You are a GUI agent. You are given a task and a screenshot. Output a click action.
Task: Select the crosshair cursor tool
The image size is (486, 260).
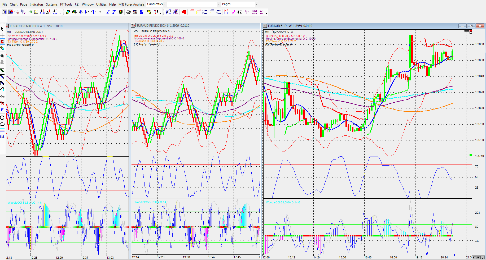(2, 35)
